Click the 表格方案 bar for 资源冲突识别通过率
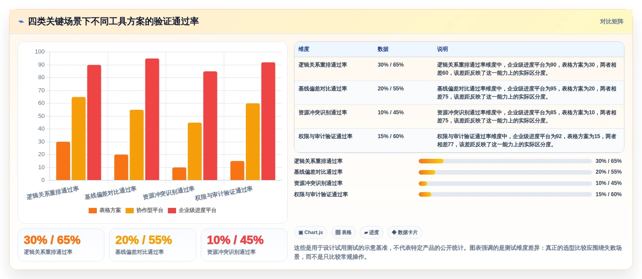The width and height of the screenshot is (642, 279). coord(179,174)
